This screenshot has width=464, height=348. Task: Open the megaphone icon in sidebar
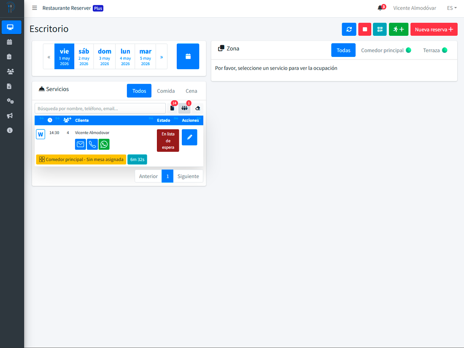click(10, 116)
